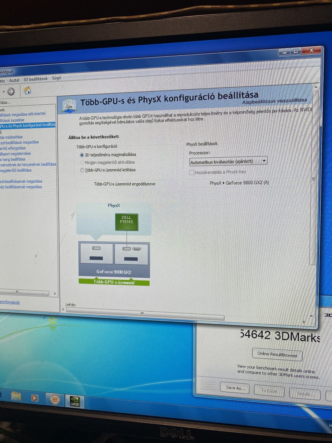Open 'méretének és helyzetének beállítása' entry
The width and height of the screenshot is (332, 443).
(x=28, y=165)
